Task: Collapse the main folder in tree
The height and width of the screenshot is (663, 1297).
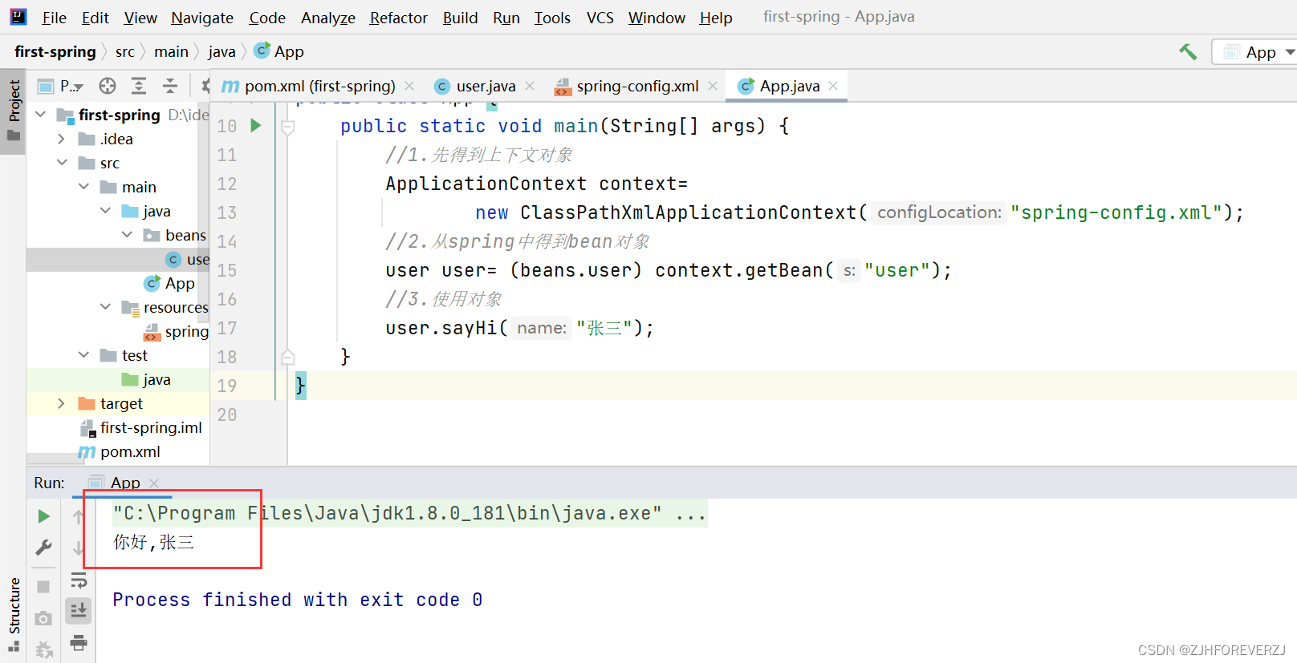Action: (84, 187)
